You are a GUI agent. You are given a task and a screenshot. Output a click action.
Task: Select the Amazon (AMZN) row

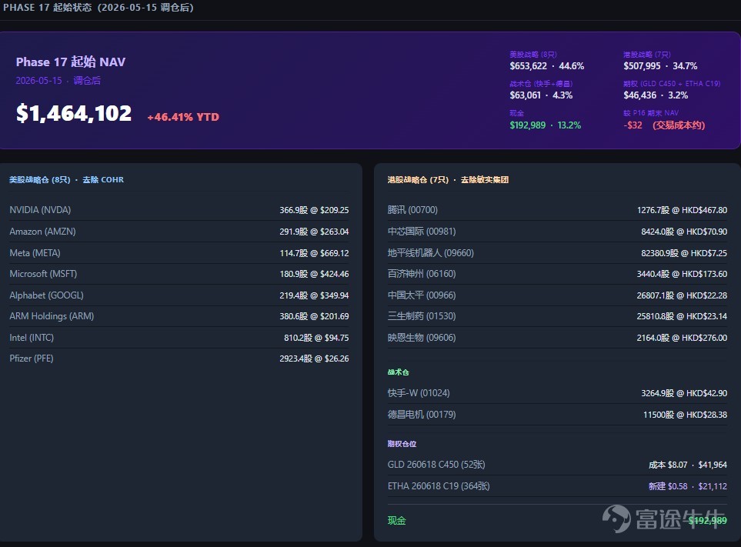click(179, 232)
